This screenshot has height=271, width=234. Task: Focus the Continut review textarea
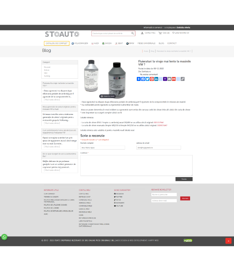pyautogui.click(x=136, y=165)
